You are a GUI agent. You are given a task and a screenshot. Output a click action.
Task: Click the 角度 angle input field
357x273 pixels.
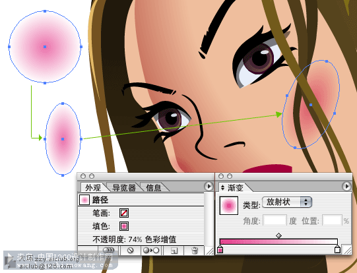[x=275, y=220]
